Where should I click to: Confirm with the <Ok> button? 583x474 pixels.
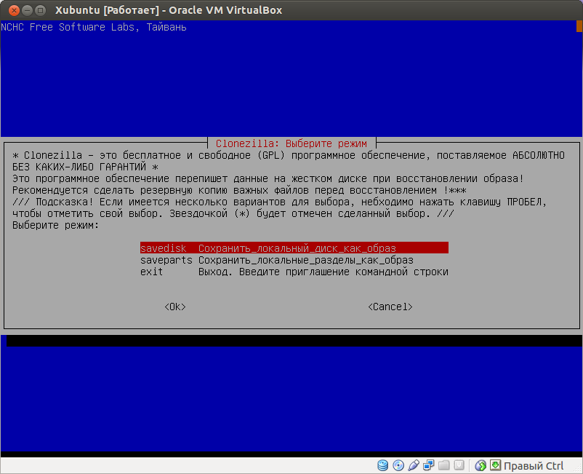tap(175, 307)
